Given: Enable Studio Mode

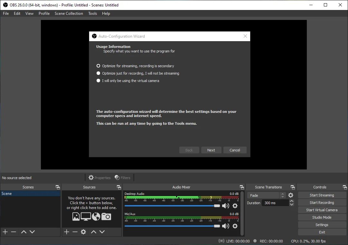Looking at the screenshot, I should coord(322,217).
